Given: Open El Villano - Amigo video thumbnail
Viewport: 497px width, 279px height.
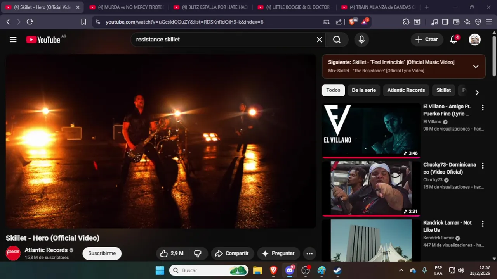Looking at the screenshot, I should pyautogui.click(x=371, y=130).
